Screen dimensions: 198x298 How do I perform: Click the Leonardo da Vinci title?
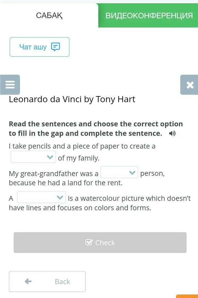point(72,99)
